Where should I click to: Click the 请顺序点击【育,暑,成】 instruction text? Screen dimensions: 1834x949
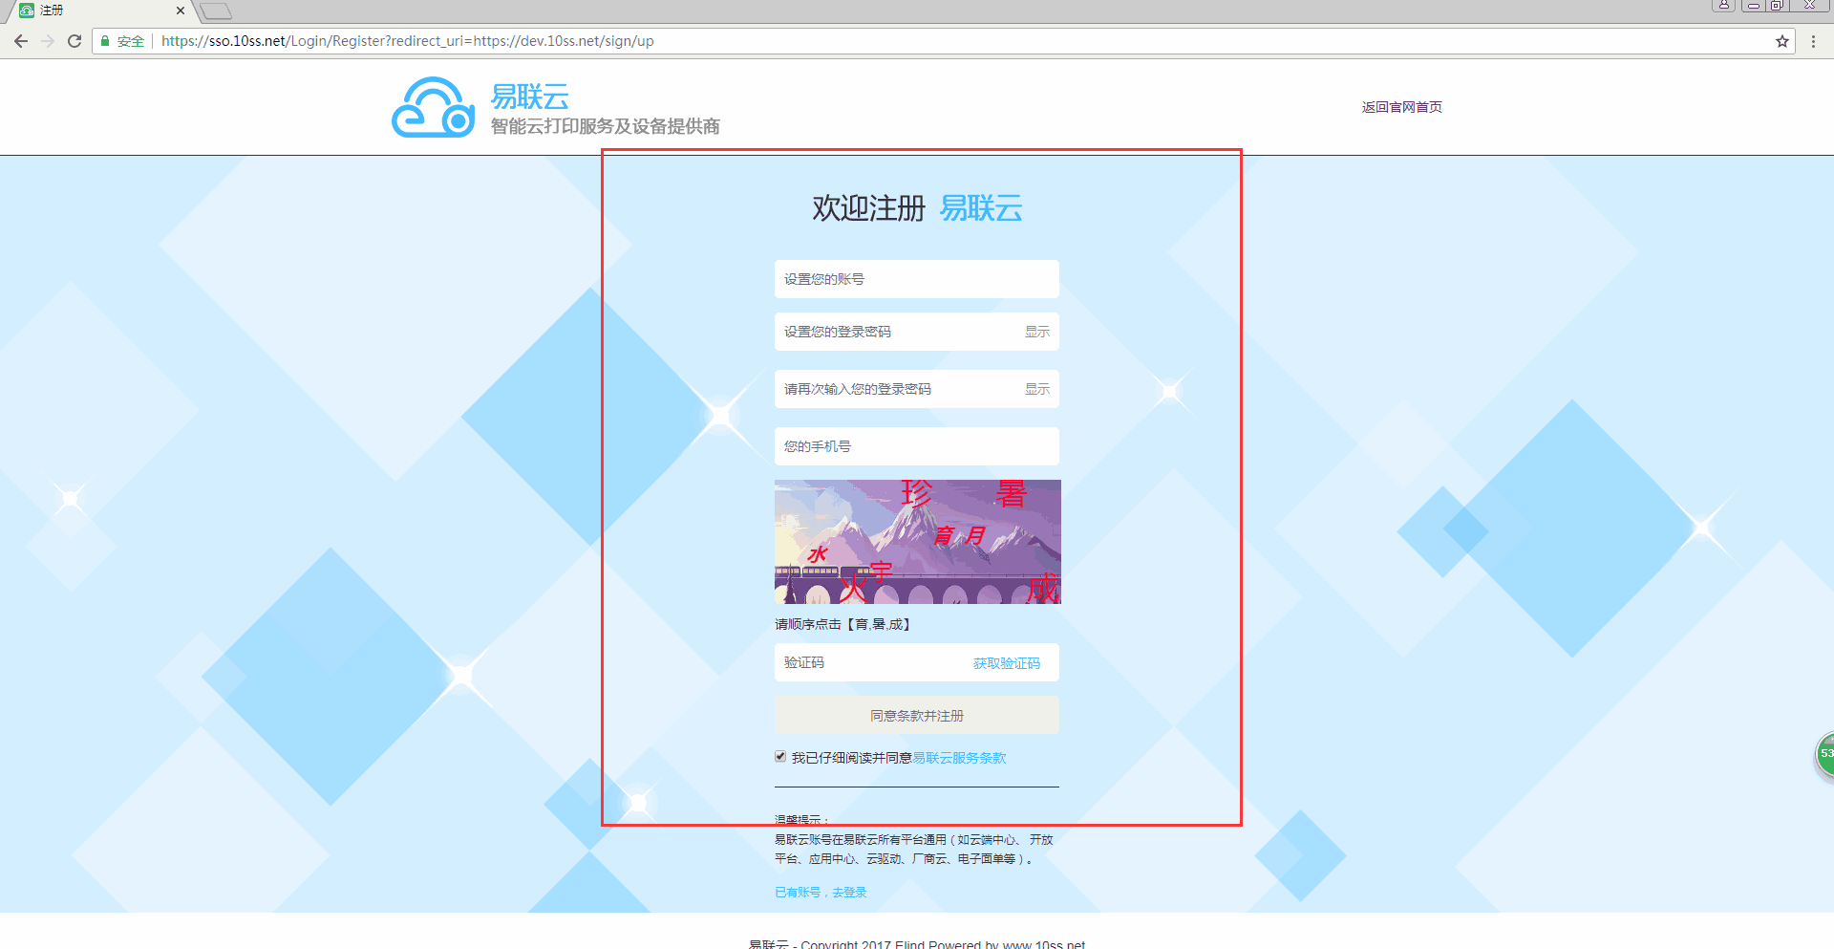[843, 624]
